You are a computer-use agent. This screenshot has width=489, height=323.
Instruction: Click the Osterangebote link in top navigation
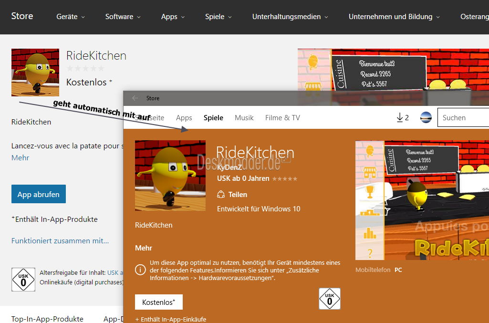tap(475, 17)
